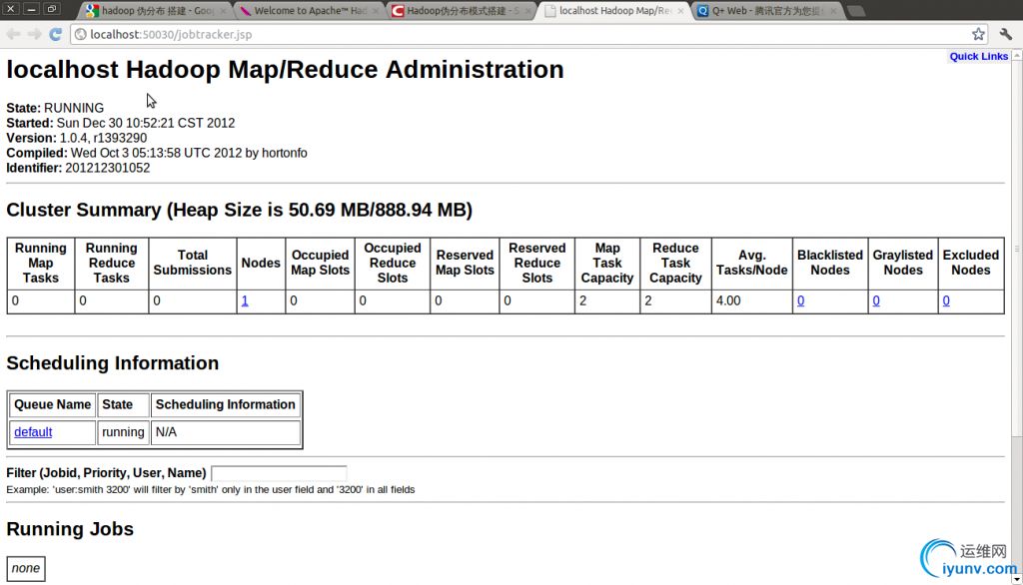Reload the jobtracker page

pos(56,34)
